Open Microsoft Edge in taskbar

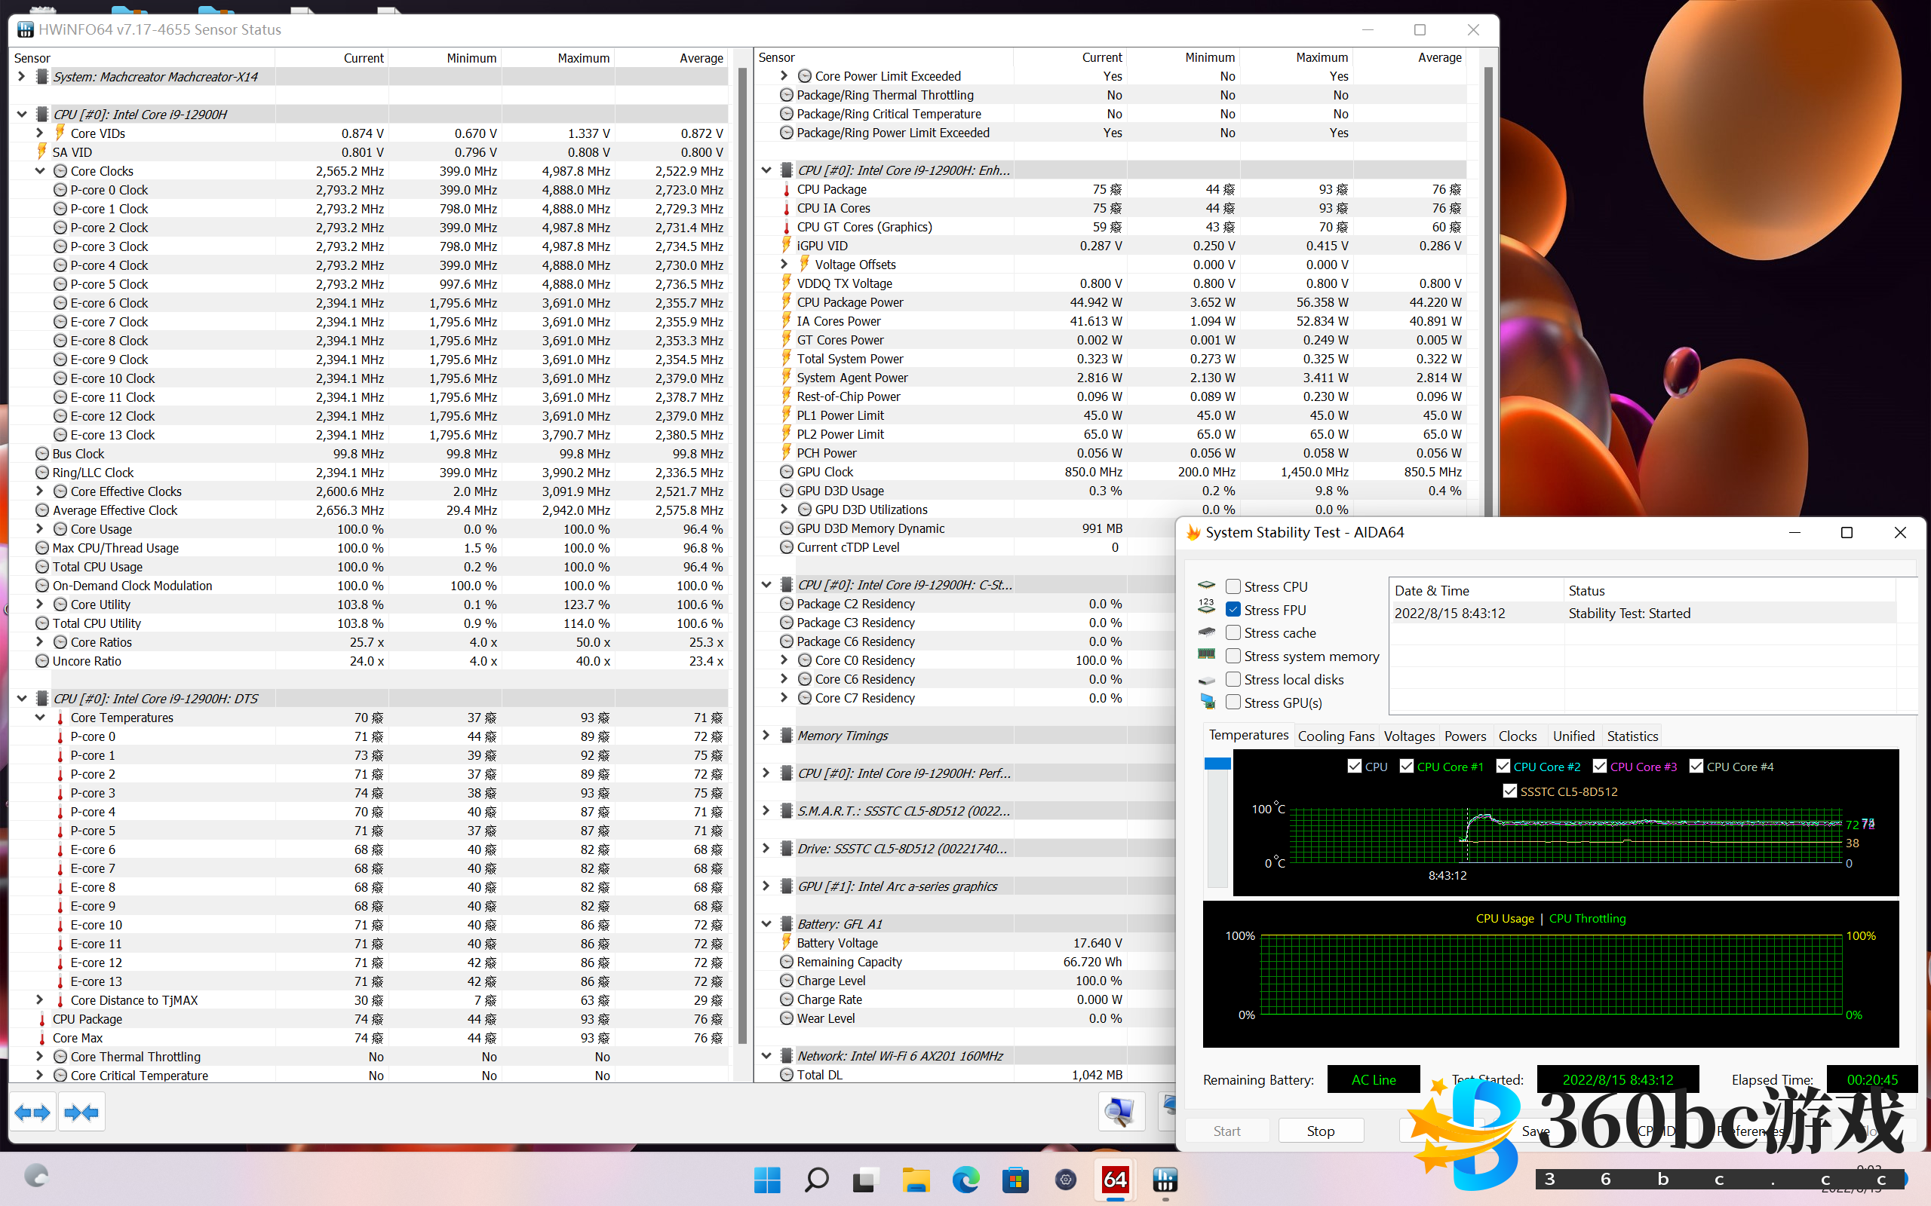[x=965, y=1180]
